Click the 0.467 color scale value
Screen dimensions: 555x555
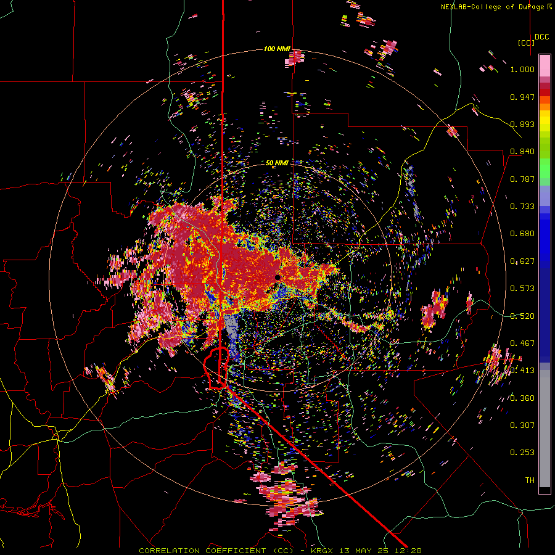(x=522, y=343)
